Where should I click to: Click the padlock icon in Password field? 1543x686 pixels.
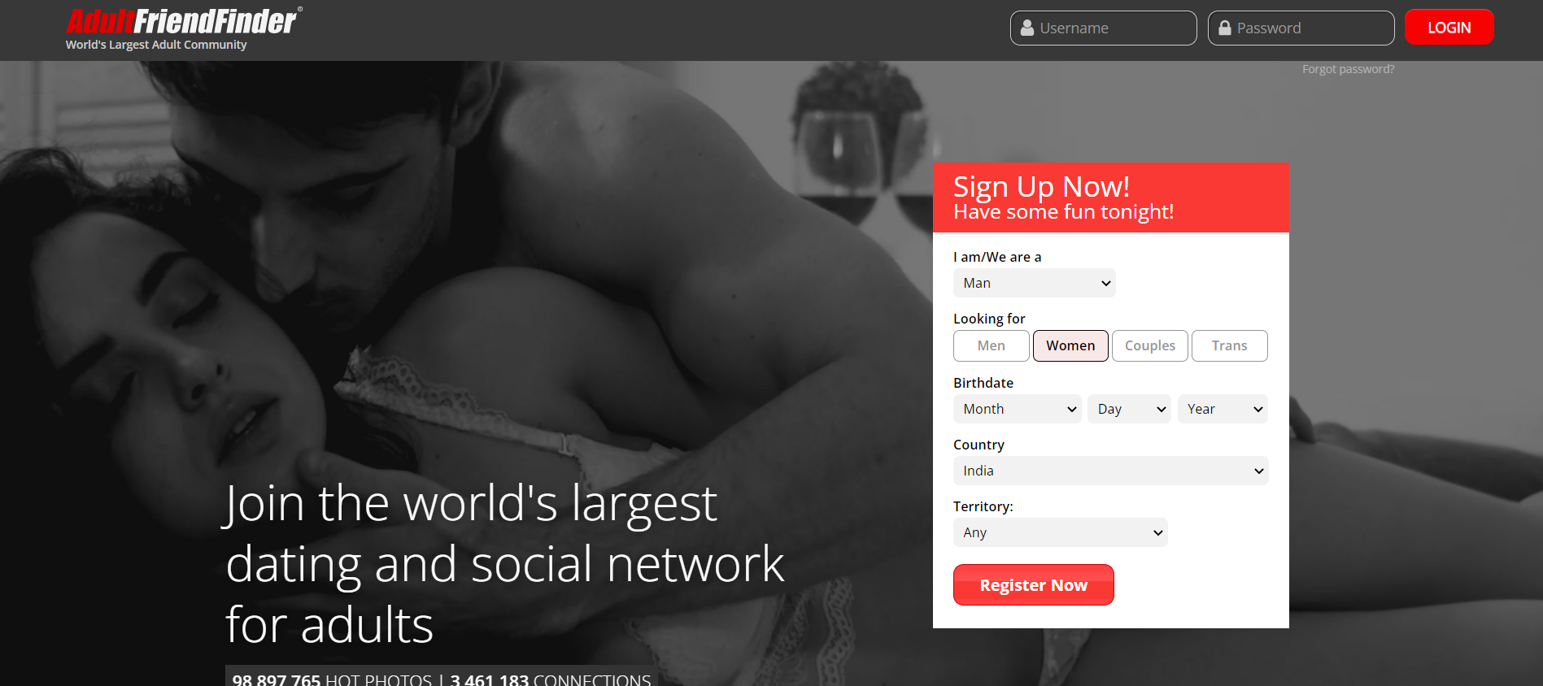point(1224,28)
